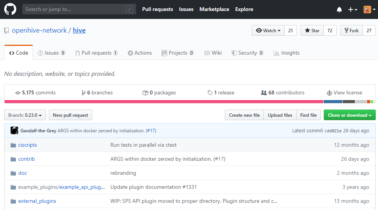View the 21 watchers count
Image resolution: width=378 pixels, height=210 pixels.
(290, 30)
